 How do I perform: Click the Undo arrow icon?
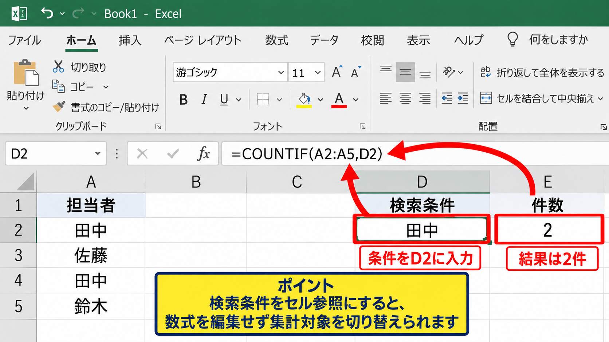tap(47, 13)
